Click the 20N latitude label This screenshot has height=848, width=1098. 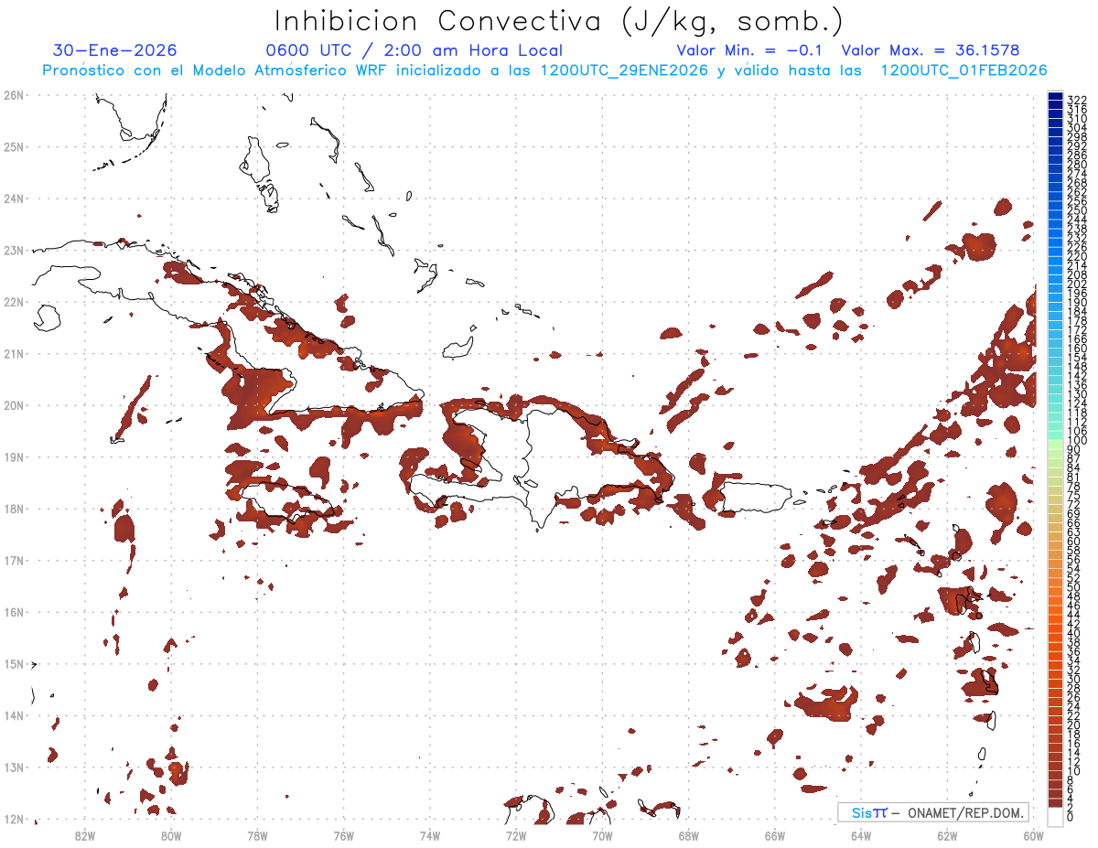point(13,405)
